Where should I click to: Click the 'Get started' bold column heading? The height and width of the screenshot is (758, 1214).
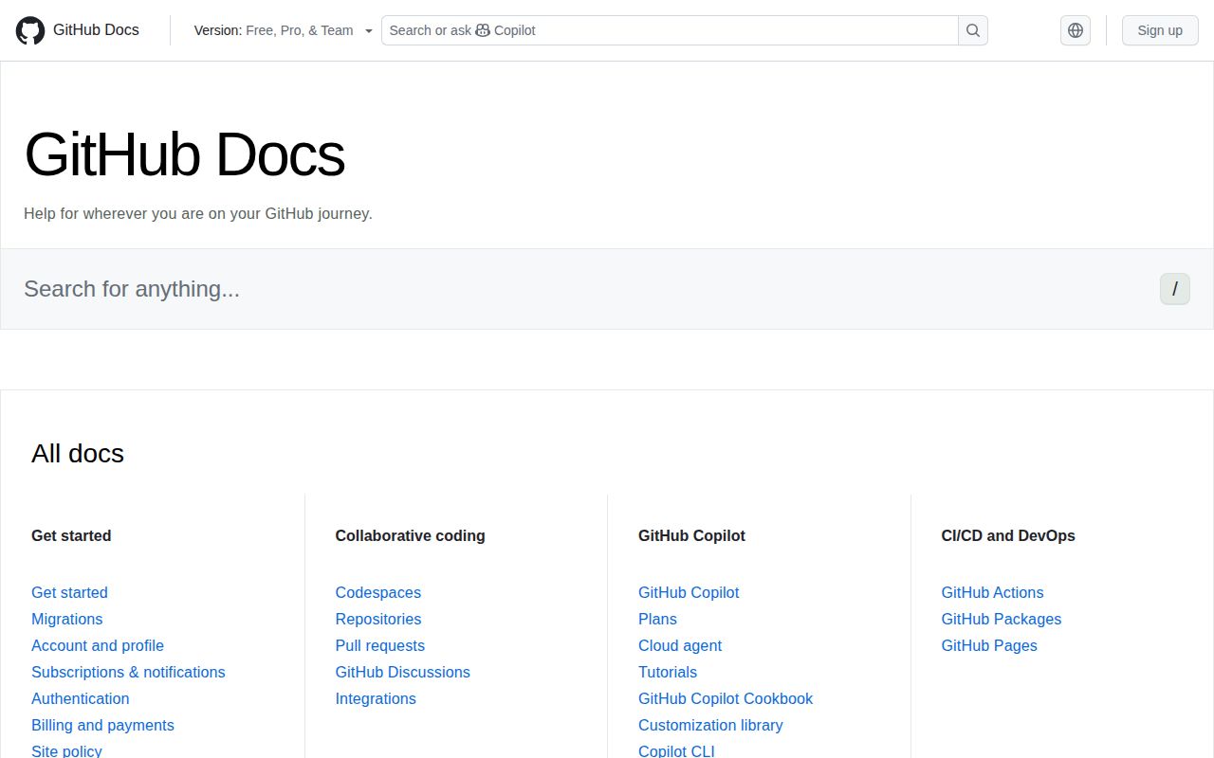pos(71,535)
